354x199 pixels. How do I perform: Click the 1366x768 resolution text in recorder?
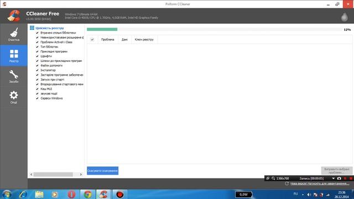click(x=283, y=178)
